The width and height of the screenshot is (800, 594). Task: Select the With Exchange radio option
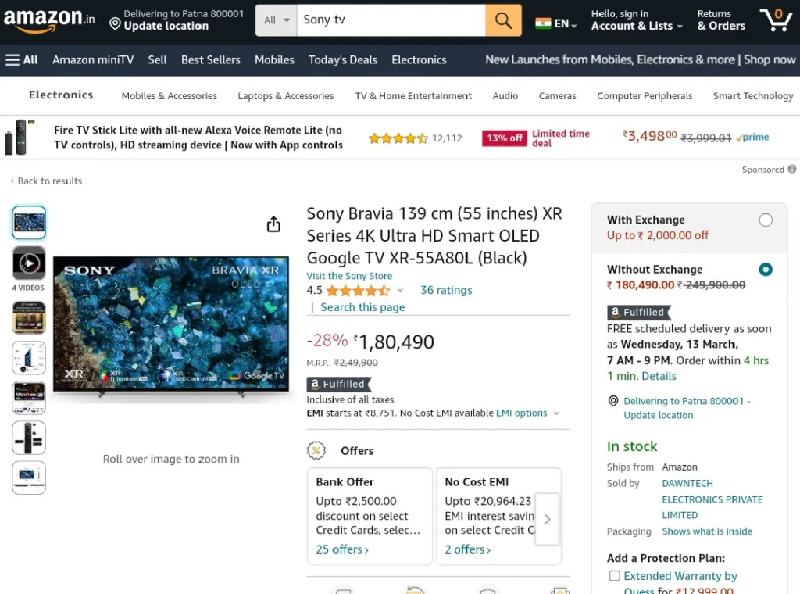(766, 220)
